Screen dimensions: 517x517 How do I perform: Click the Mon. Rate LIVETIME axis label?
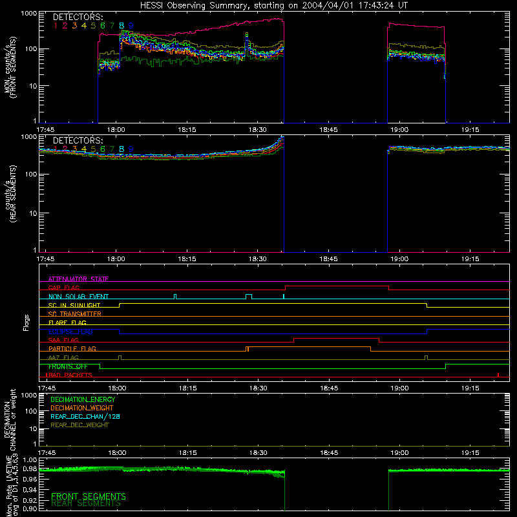click(12, 486)
